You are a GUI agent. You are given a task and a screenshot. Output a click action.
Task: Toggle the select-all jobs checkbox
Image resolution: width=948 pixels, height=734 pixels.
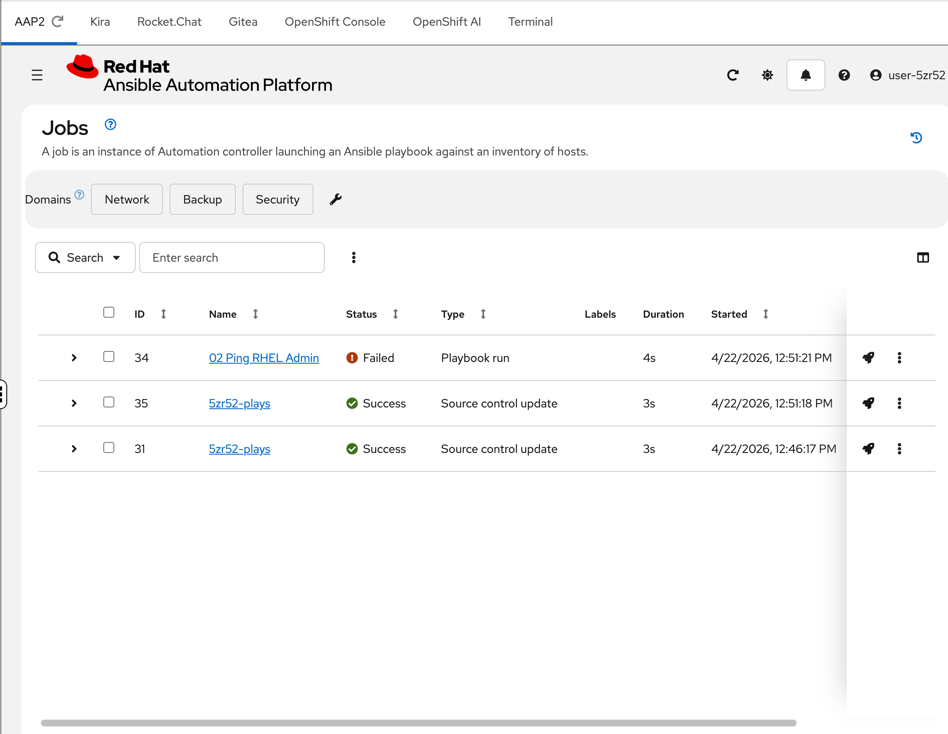click(x=108, y=312)
